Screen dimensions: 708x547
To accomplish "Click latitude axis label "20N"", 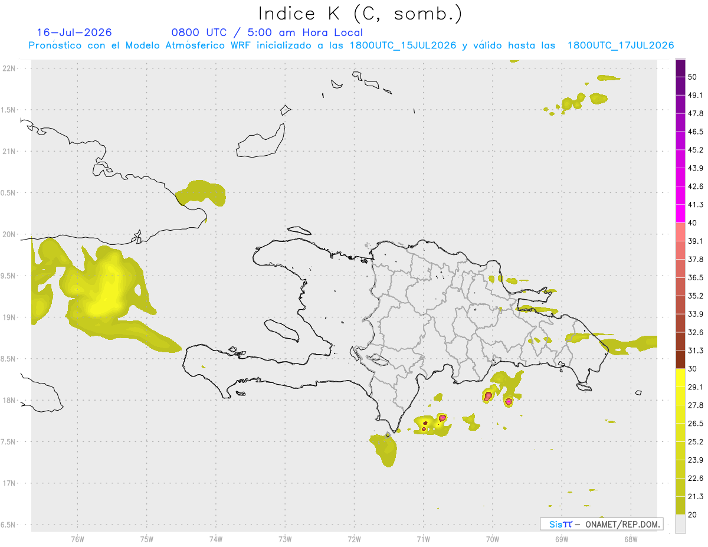I will tap(9, 234).
